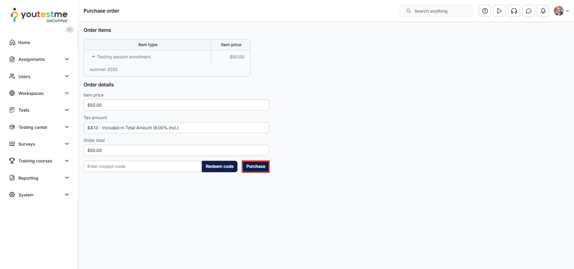Viewport: 574px width, 269px height.
Task: Click the search magnifier icon
Action: point(408,11)
